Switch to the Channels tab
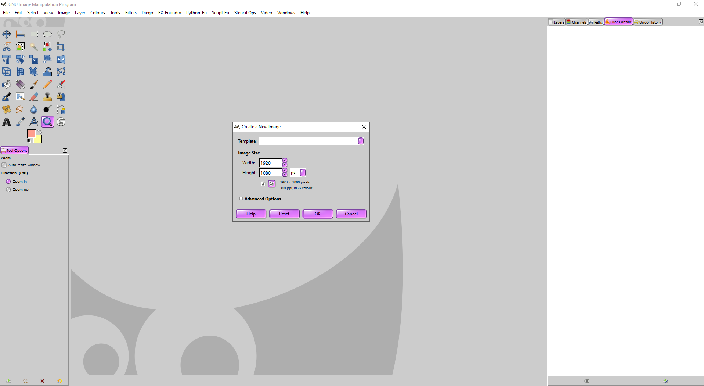Image resolution: width=704 pixels, height=386 pixels. click(x=577, y=22)
